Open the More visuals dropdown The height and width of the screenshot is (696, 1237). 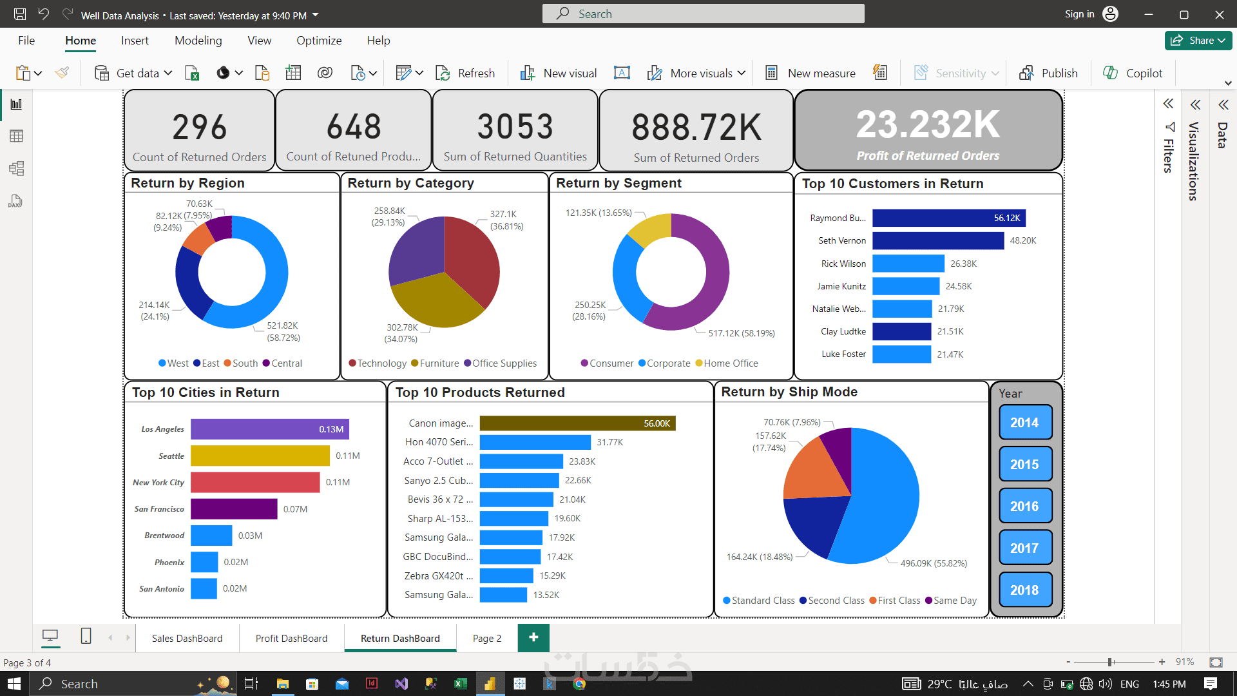pyautogui.click(x=741, y=73)
